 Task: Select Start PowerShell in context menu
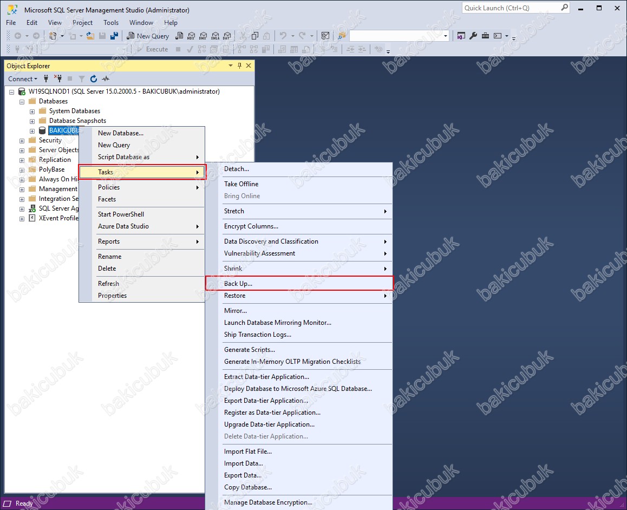[142, 214]
